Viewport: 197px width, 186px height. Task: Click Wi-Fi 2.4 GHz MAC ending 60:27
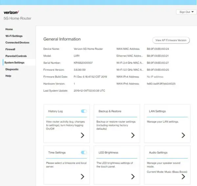tap(158, 63)
